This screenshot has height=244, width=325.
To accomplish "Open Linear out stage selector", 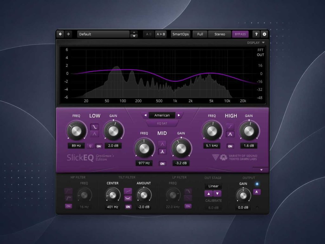I will [213, 186].
